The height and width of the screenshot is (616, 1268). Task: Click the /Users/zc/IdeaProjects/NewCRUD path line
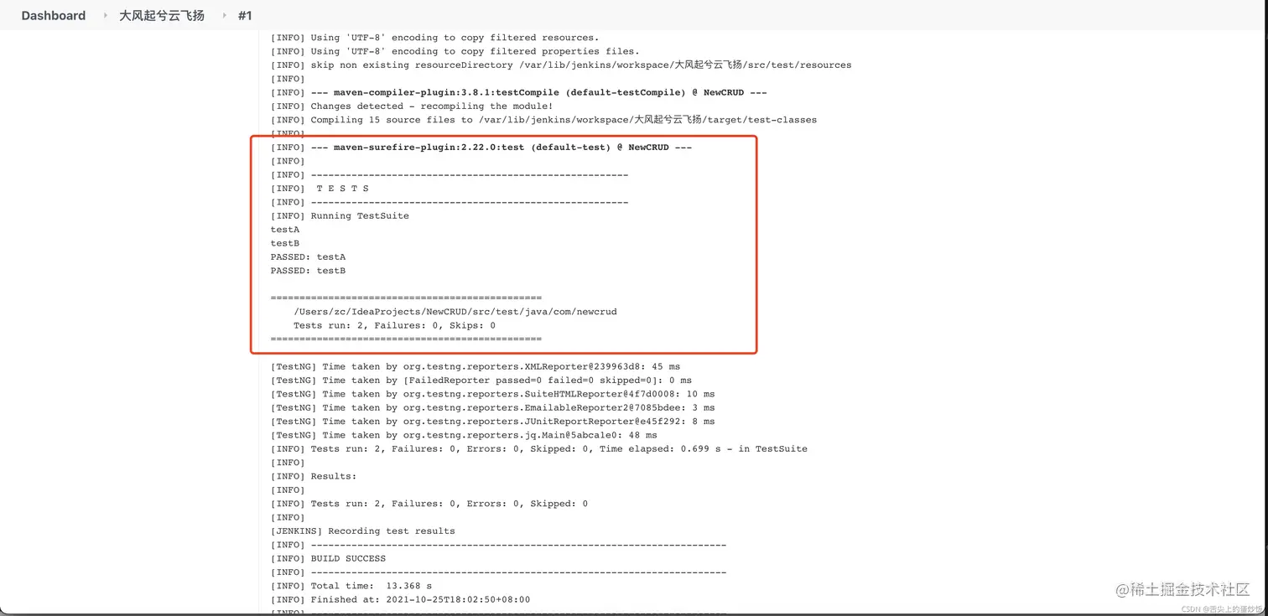pyautogui.click(x=455, y=312)
